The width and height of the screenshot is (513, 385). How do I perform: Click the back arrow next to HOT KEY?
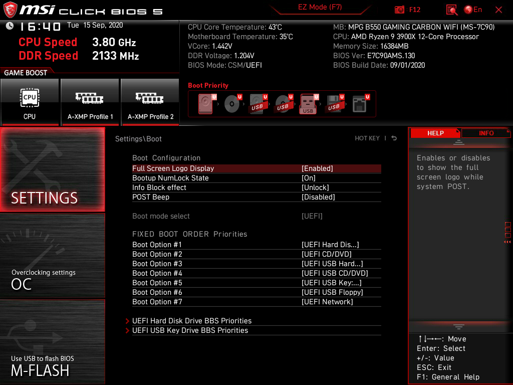point(394,138)
